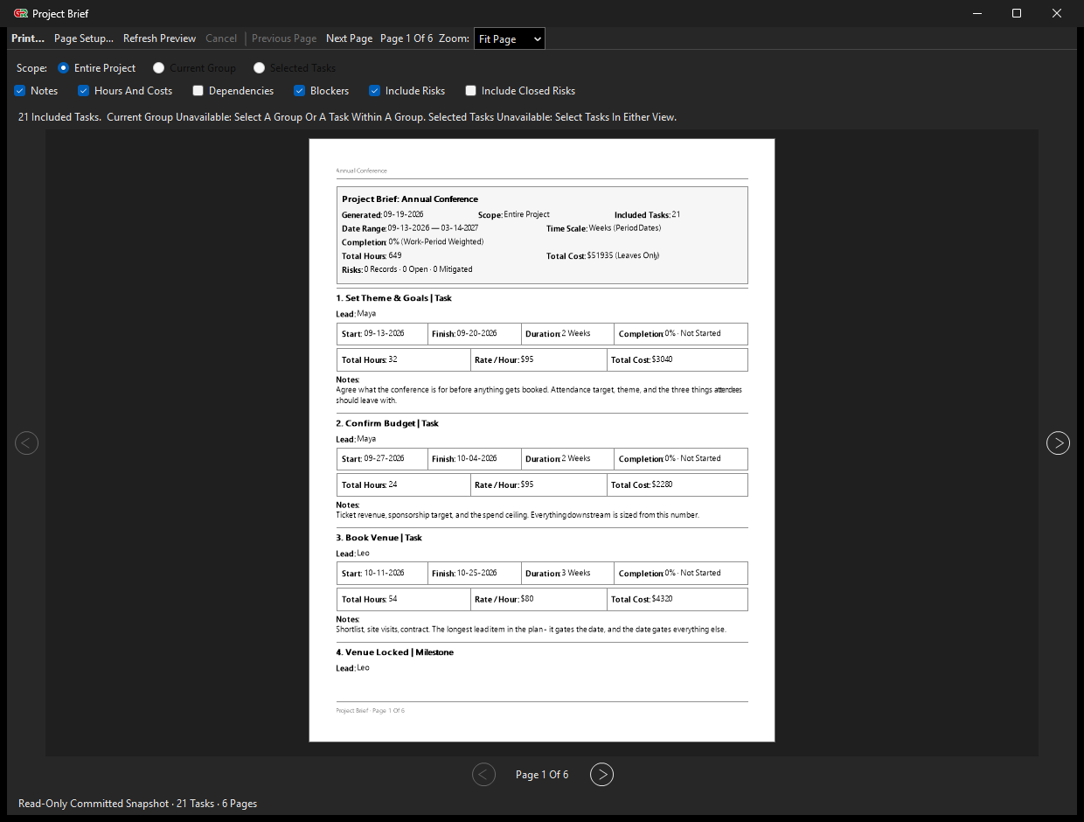This screenshot has height=822, width=1084.
Task: Click Refresh Preview
Action: click(159, 38)
